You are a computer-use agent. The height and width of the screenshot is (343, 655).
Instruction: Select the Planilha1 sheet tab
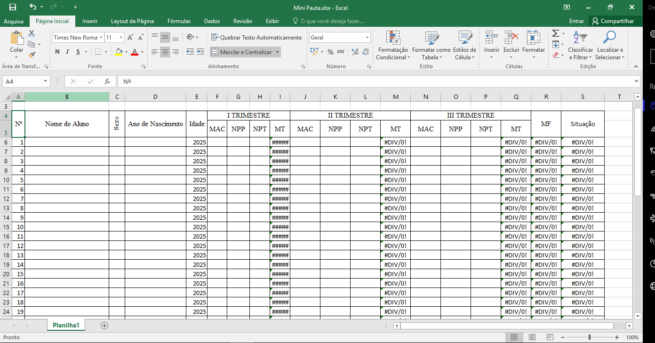pyautogui.click(x=66, y=325)
